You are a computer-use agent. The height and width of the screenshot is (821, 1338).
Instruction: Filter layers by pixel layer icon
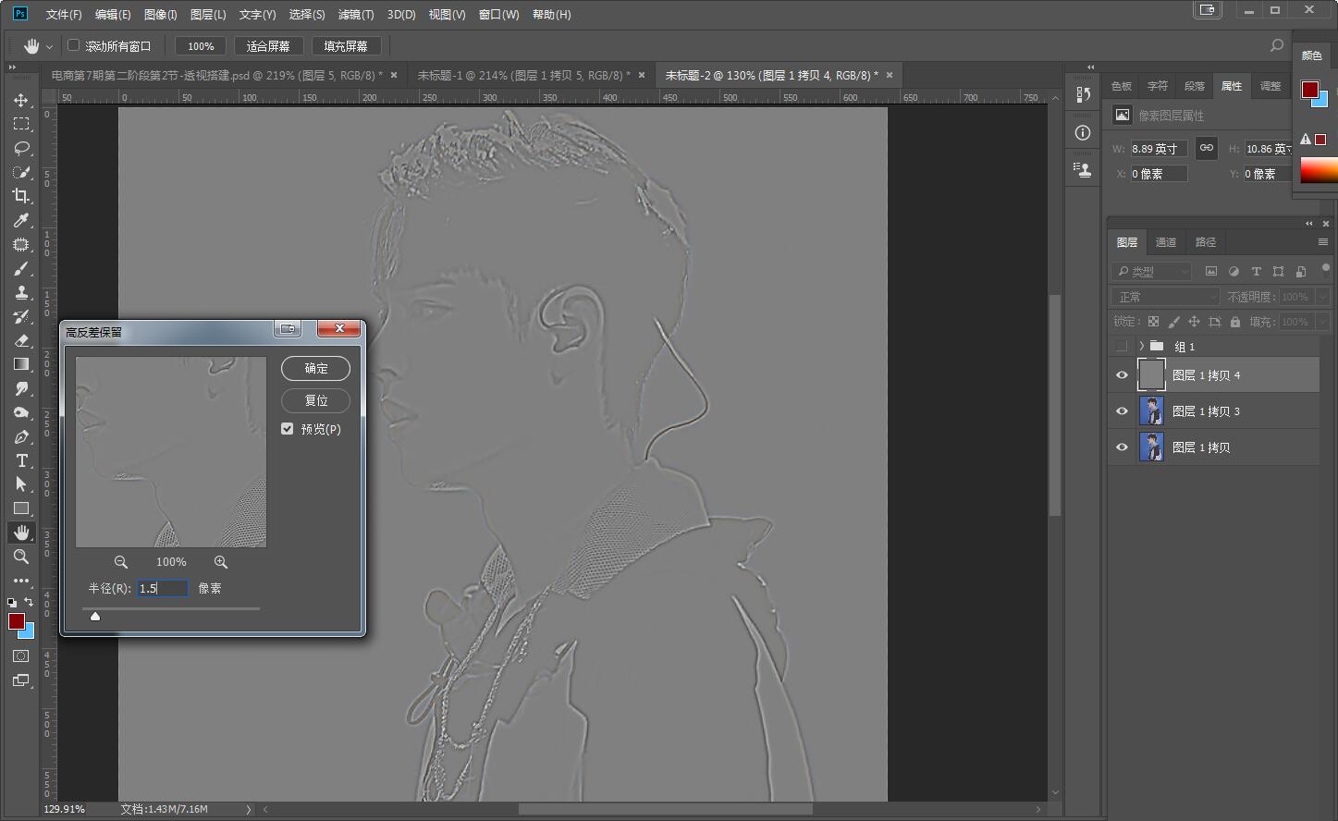click(x=1211, y=271)
